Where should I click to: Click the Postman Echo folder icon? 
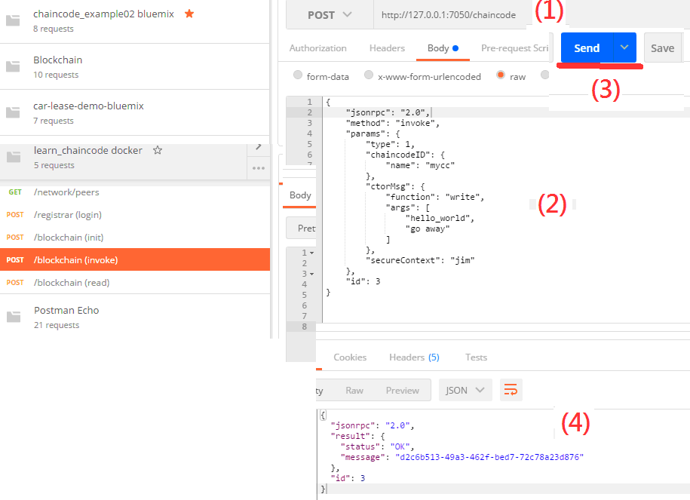(x=14, y=317)
